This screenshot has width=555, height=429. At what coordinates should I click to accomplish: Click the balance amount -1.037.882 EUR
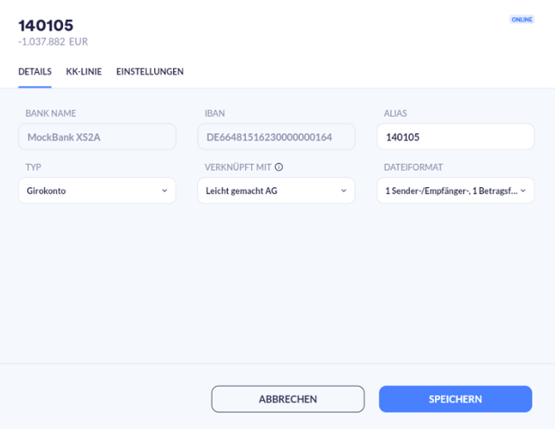pyautogui.click(x=53, y=41)
